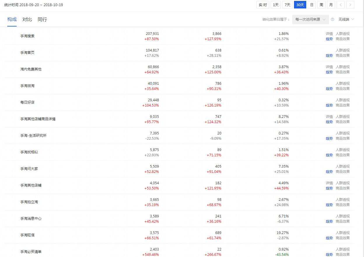Select the 1天 time range
Viewport: 364px width, 257px height.
click(x=276, y=5)
